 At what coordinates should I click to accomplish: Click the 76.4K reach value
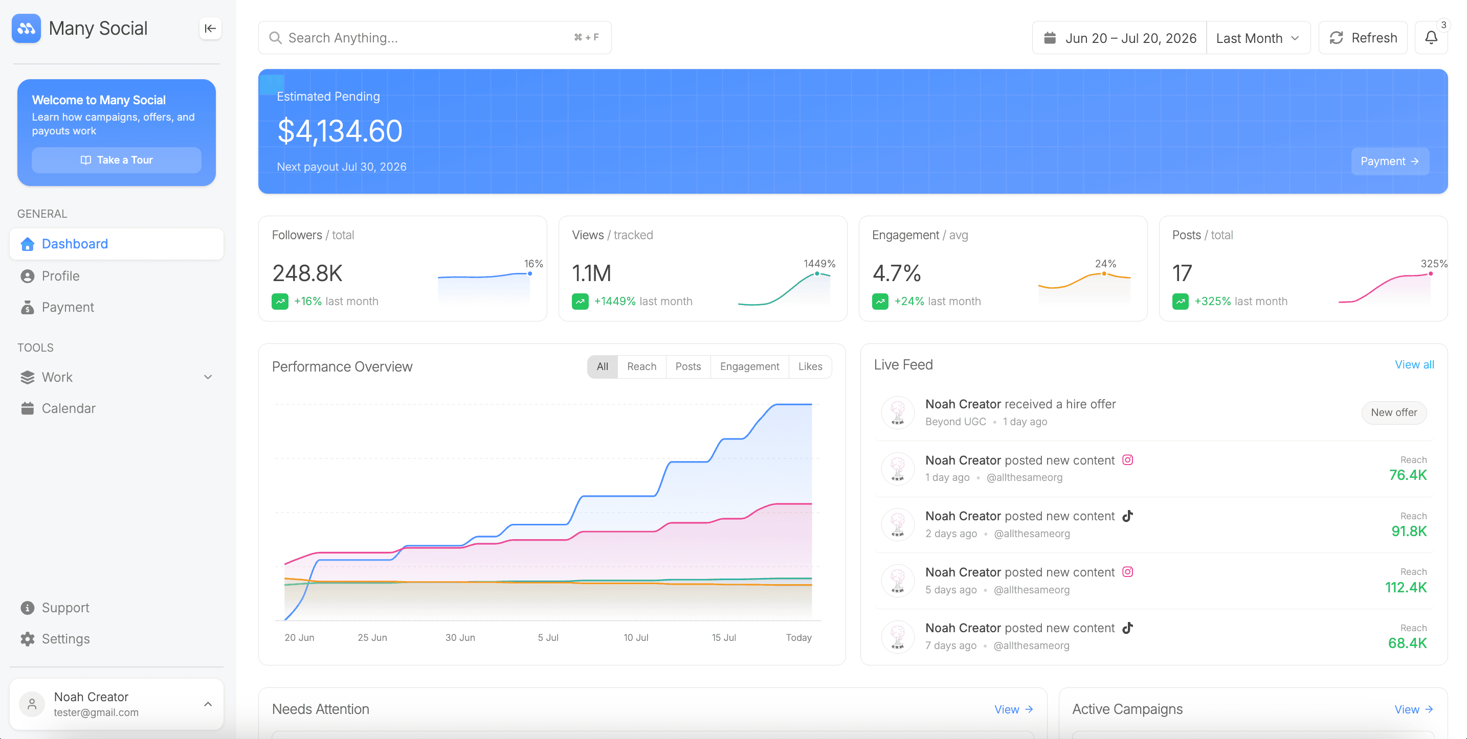[1408, 475]
